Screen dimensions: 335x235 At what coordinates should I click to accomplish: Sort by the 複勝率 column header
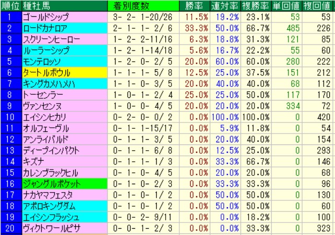click(256, 6)
